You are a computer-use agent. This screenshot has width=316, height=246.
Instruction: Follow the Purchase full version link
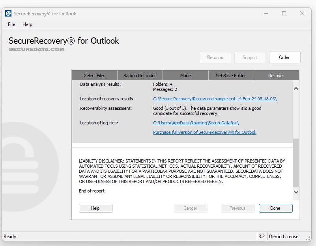pyautogui.click(x=204, y=132)
